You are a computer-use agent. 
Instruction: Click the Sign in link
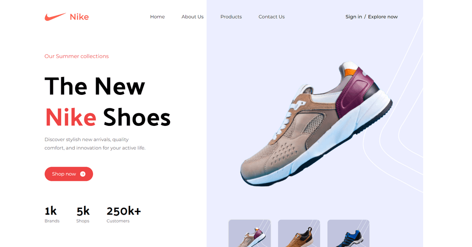coord(354,17)
